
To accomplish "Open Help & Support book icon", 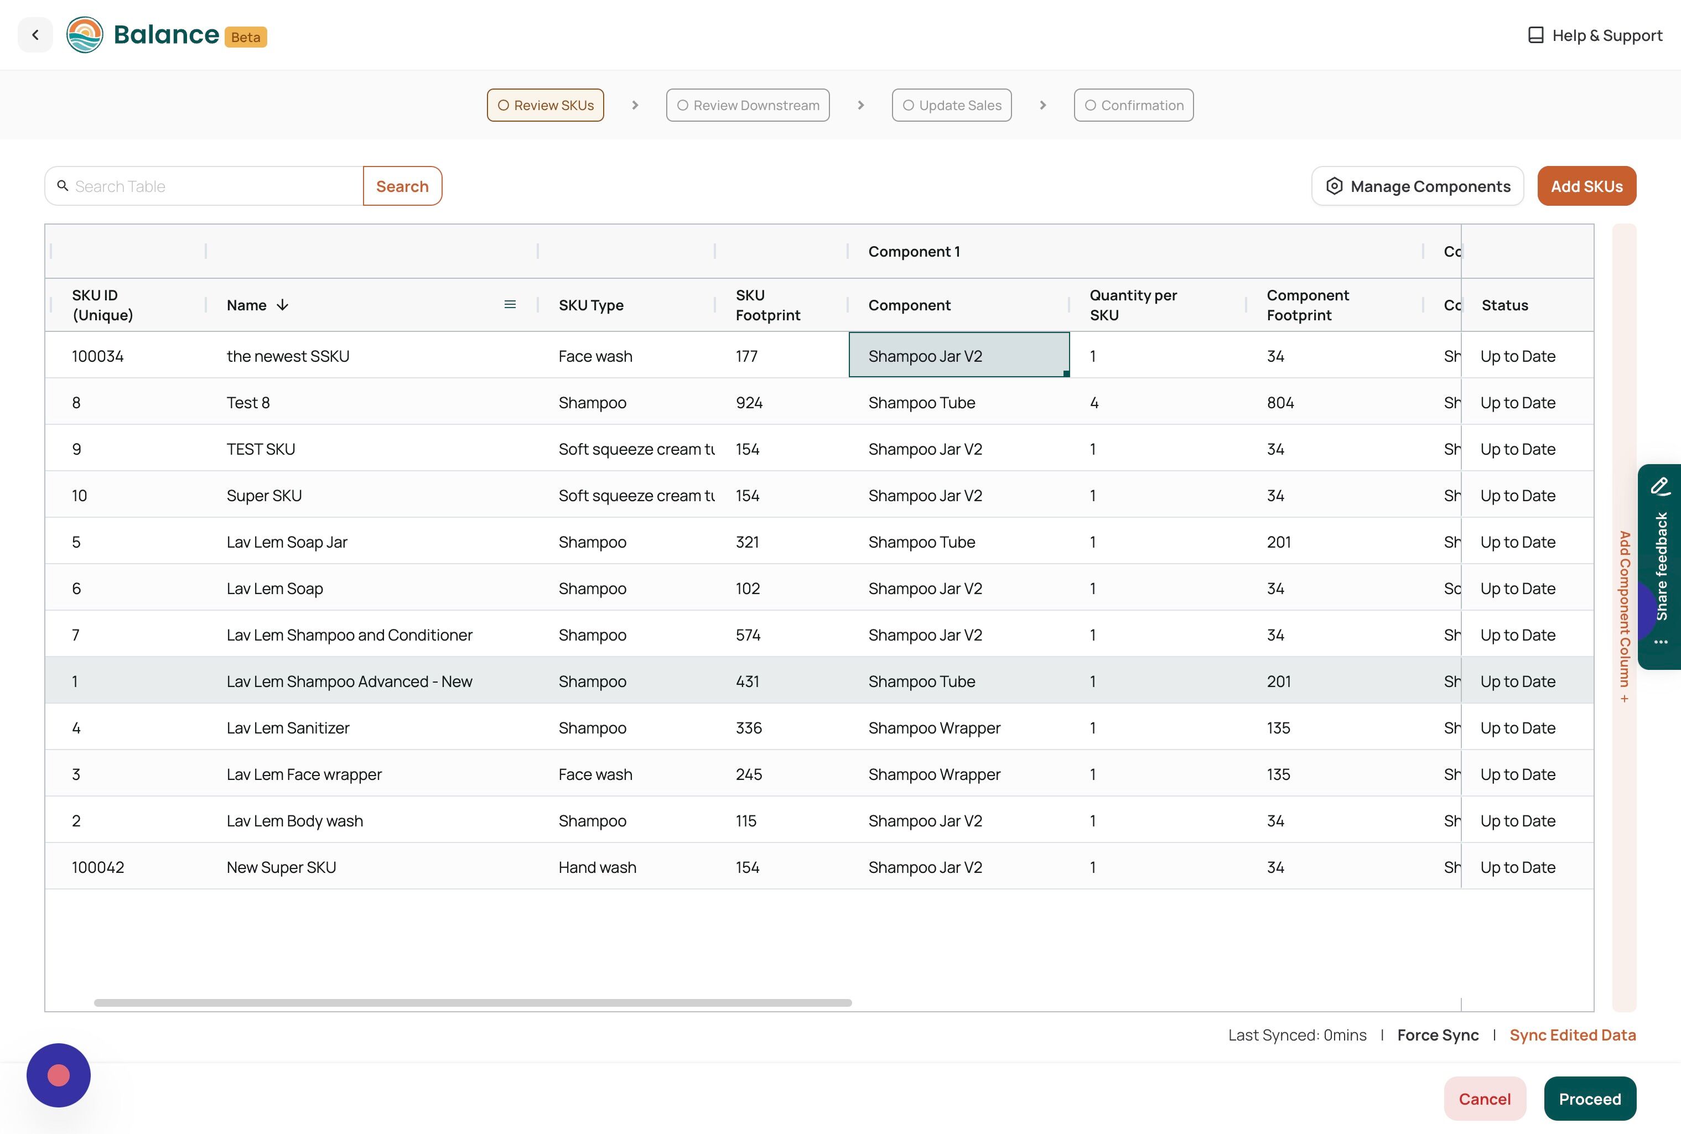I will click(x=1535, y=35).
